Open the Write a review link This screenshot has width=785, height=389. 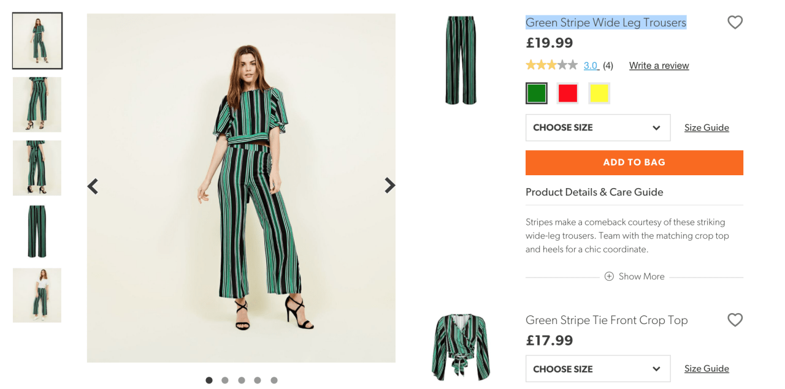659,66
